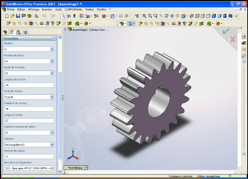The width and height of the screenshot is (248, 179).
Task: Click the Rebuild traffic light icon
Action: (x=74, y=16)
